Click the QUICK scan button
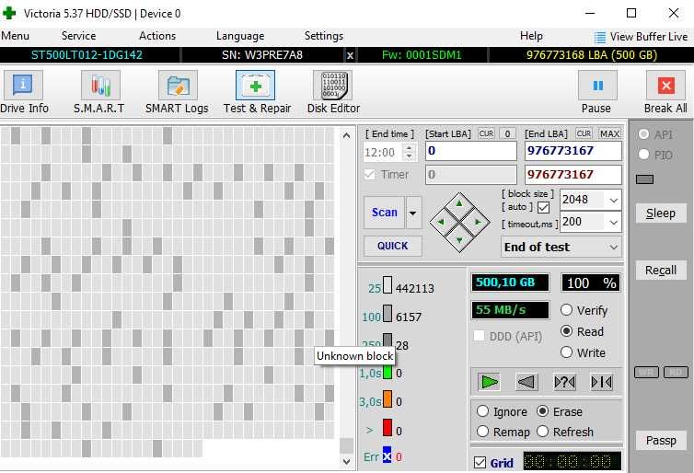Screen dimensions: 694x473 (x=393, y=246)
